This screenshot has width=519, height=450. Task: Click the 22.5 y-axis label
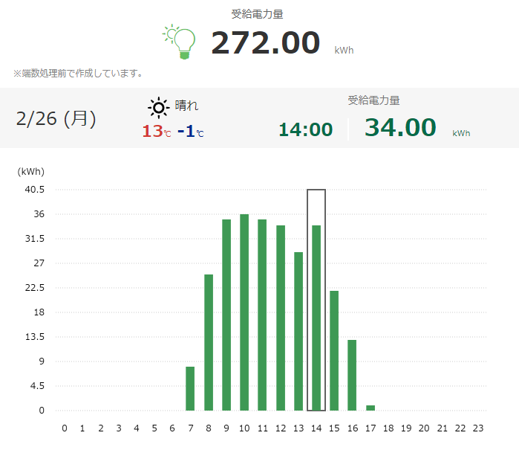pos(34,288)
